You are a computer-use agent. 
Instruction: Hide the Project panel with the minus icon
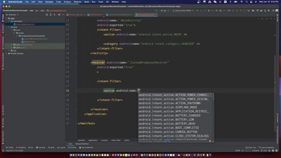coord(63,14)
